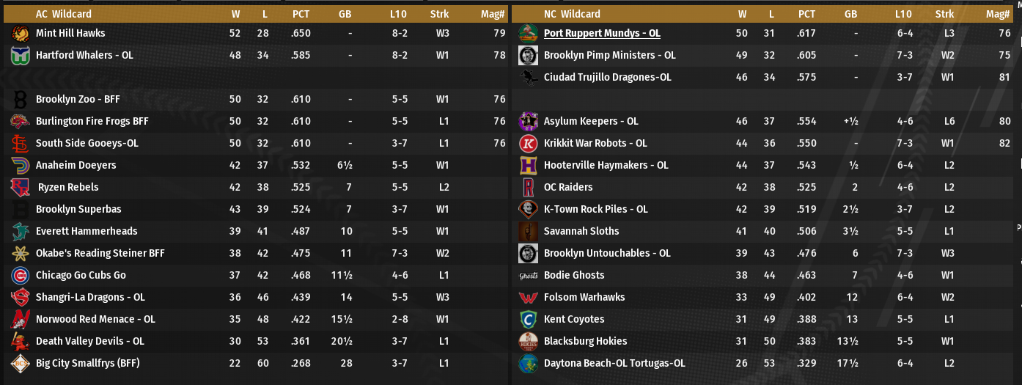Click the Chicago Go Cubs Go logo
1022x385 pixels.
[20, 275]
